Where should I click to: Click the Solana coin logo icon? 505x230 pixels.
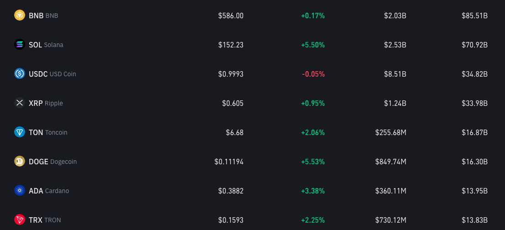click(x=20, y=44)
